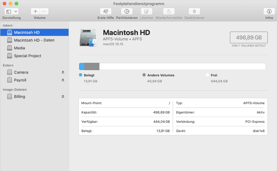Select the Billing disk image
Screen dimensions: 277x171
tap(35, 96)
